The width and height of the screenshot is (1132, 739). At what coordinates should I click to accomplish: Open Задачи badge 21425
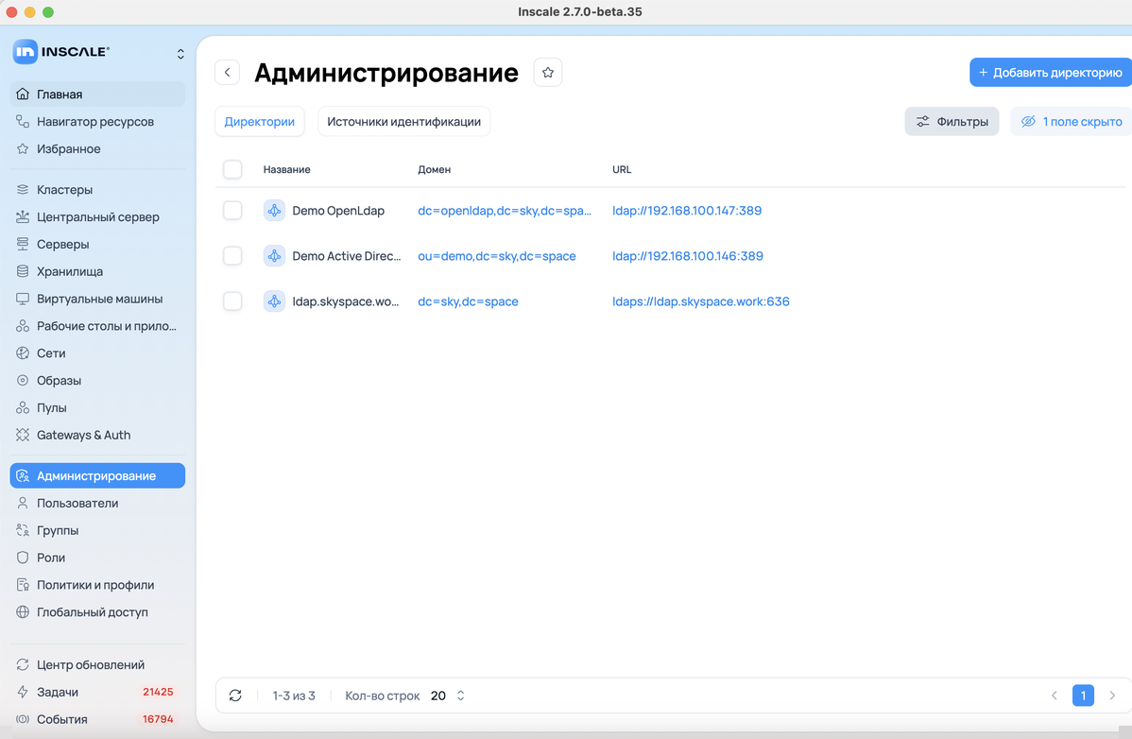158,692
